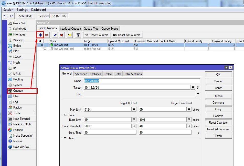Click OK in Simple Queue dialog

click(218, 74)
